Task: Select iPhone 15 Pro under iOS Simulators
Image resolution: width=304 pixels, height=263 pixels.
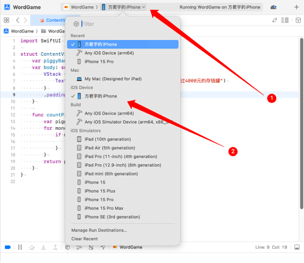Action: 123,199
